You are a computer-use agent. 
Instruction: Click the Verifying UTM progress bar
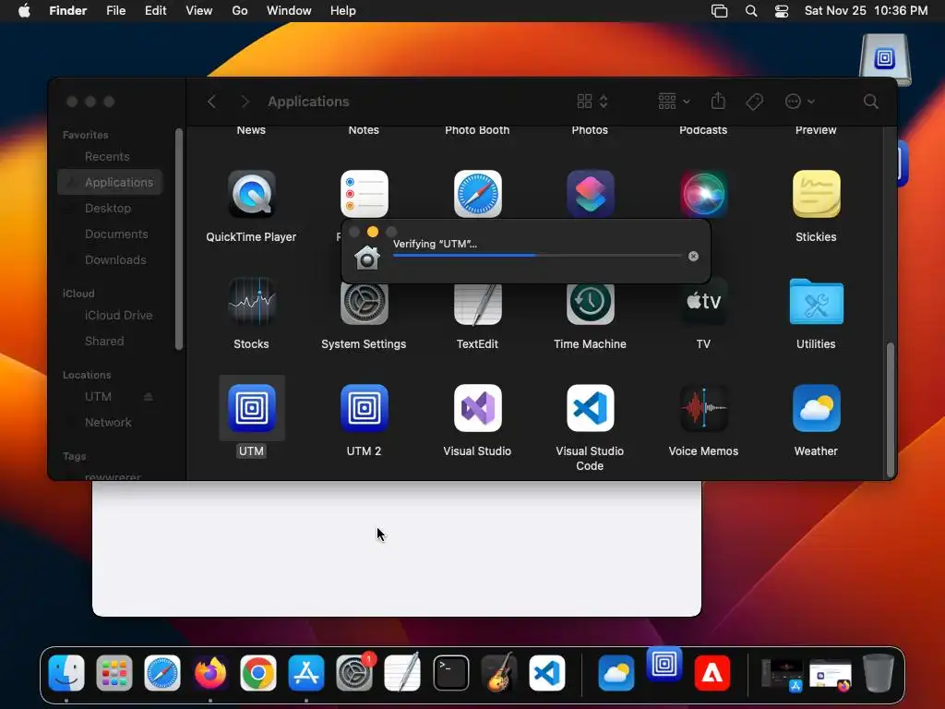tap(537, 256)
